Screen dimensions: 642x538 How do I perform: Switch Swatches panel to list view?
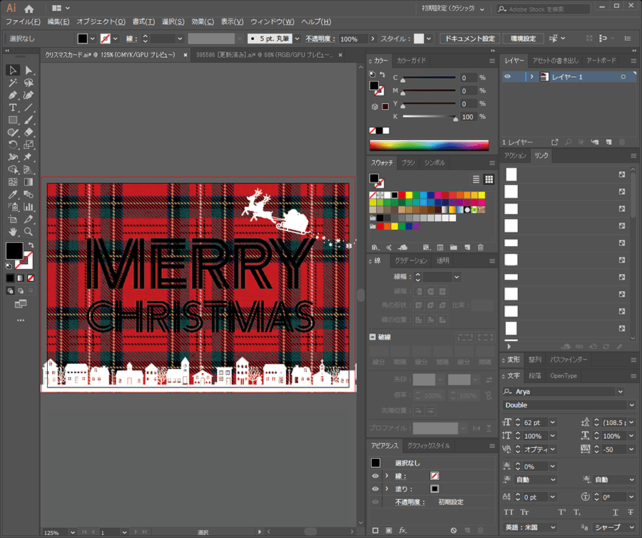click(x=477, y=179)
